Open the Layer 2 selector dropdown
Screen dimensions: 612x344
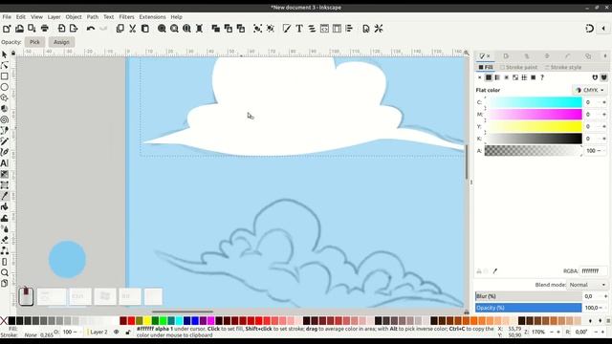point(98,332)
